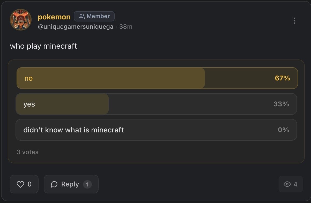311x203 pixels.
Task: Click the "who play minecraft" post text
Action: 43,46
